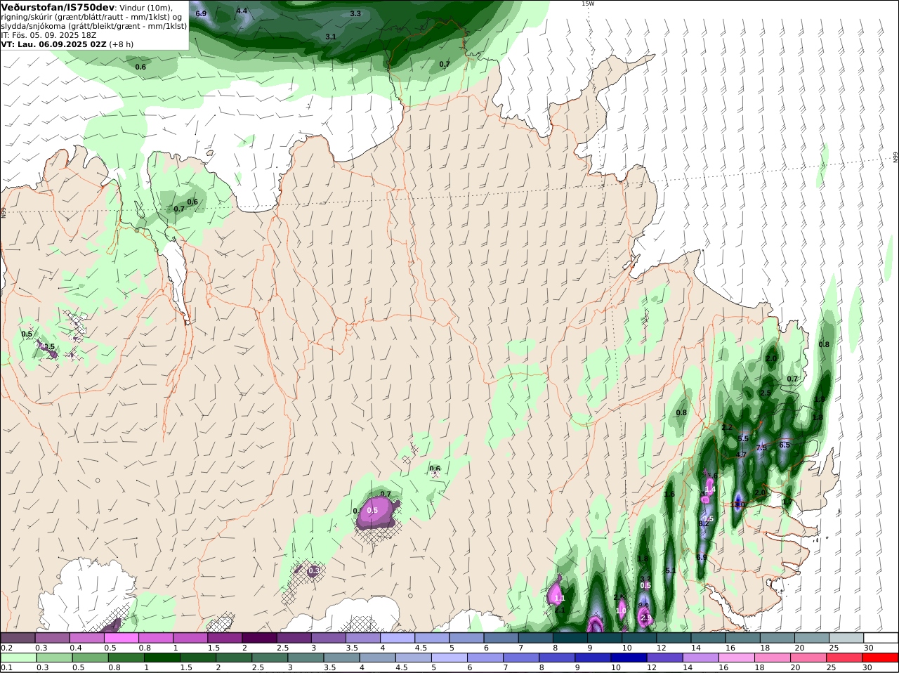899x673 pixels.
Task: Select the 20 pink swatch in the rain legend row
Action: point(809,658)
